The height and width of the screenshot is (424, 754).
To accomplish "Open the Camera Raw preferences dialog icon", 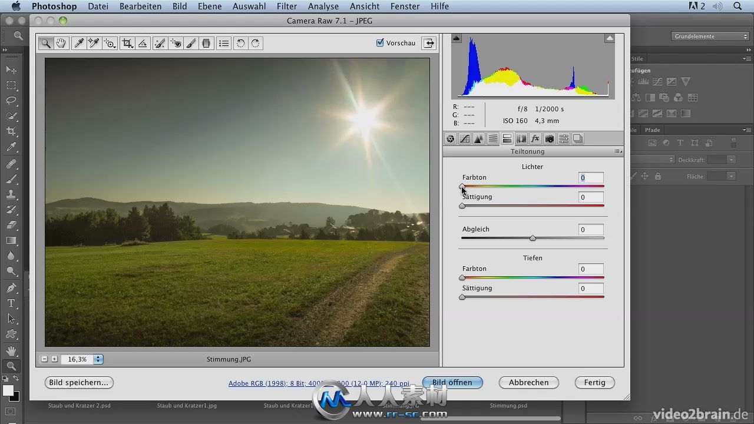I will coord(224,43).
